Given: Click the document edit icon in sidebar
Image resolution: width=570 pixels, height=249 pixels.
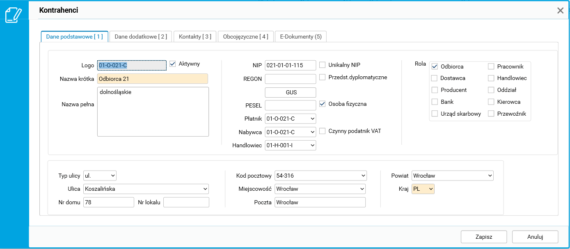Looking at the screenshot, I should [x=13, y=15].
